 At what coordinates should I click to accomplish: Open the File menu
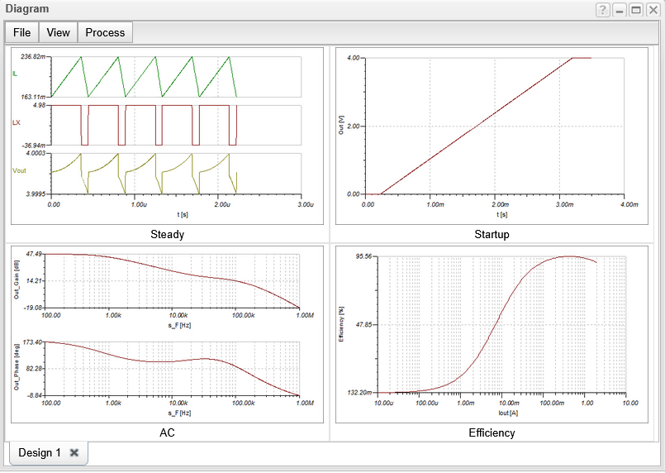21,32
